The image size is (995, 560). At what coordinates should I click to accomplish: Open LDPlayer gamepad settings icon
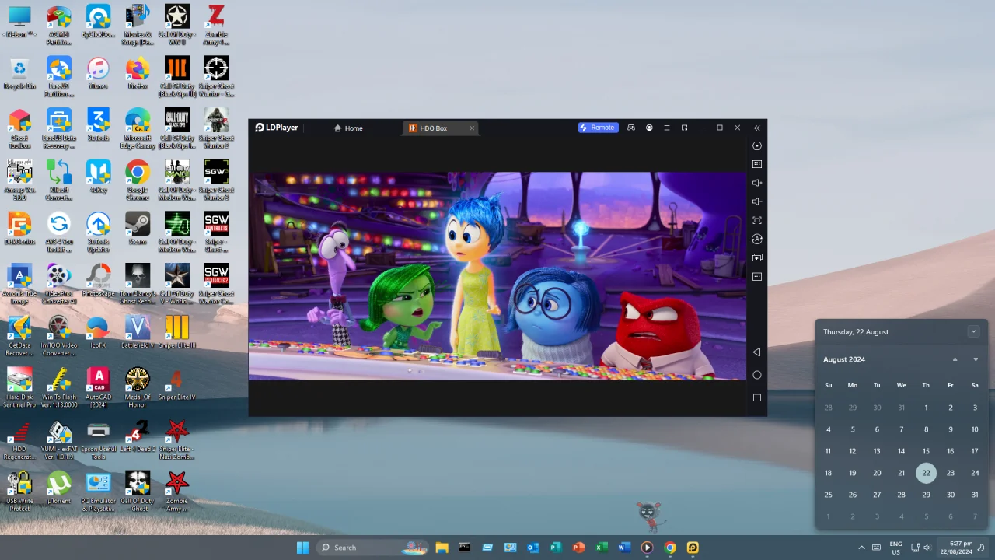pyautogui.click(x=631, y=128)
